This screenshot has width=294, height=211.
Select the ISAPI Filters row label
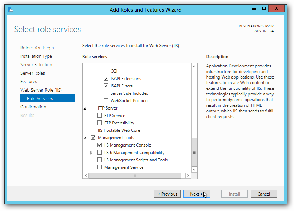122,86
